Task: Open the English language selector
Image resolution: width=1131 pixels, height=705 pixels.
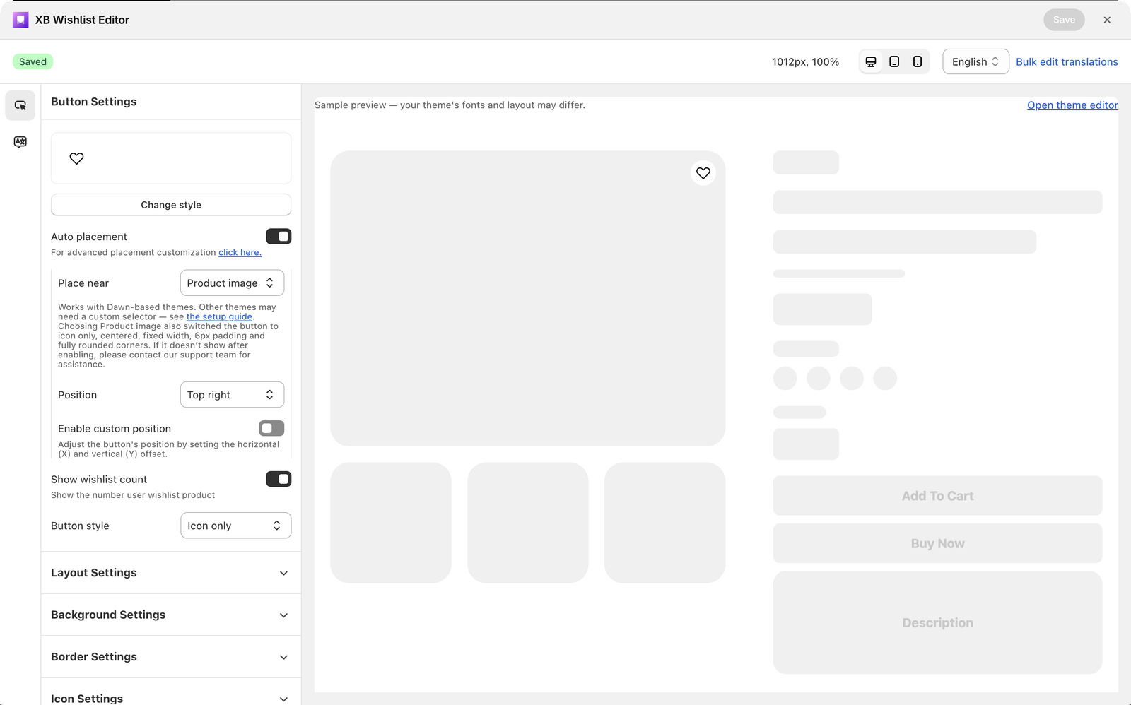Action: click(975, 61)
